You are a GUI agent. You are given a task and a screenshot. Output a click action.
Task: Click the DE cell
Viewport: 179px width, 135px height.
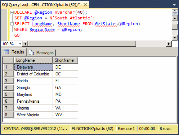(x=66, y=67)
